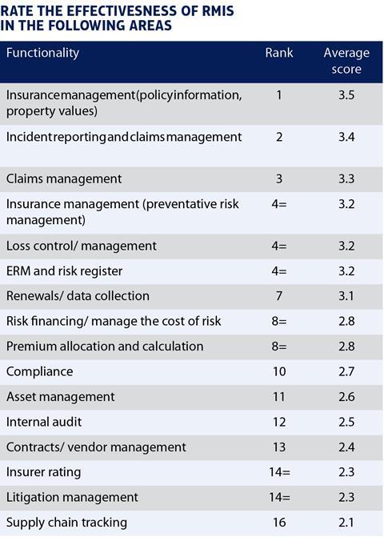Select Contracts/ vendor management row
Viewport: 384px width, 541px height.
[191, 447]
